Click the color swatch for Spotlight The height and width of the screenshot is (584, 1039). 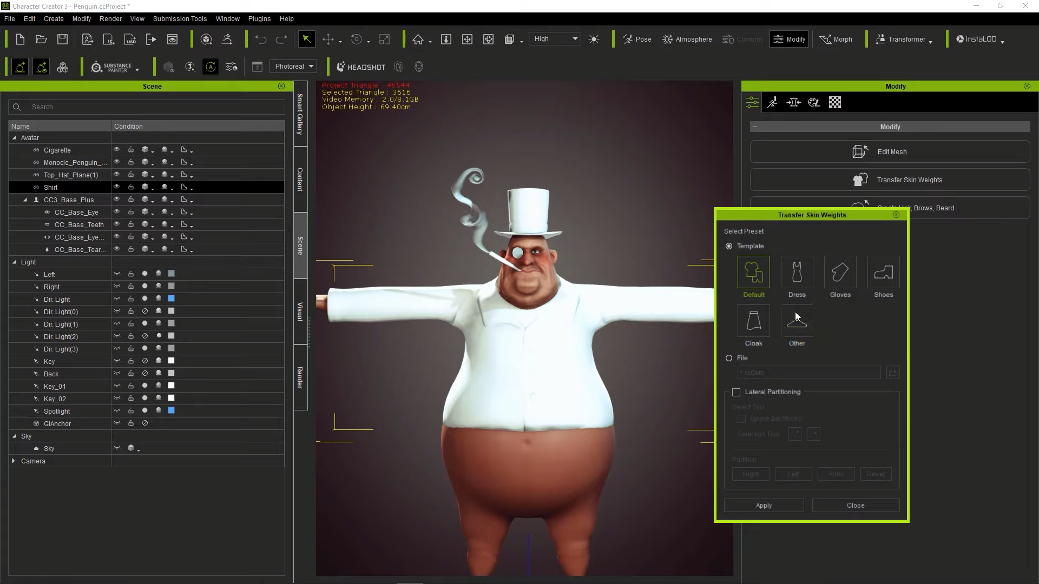pos(171,410)
